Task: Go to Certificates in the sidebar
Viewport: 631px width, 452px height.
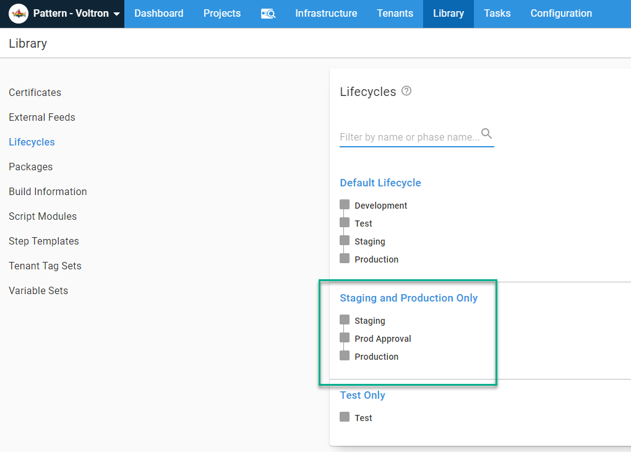Action: pos(35,92)
